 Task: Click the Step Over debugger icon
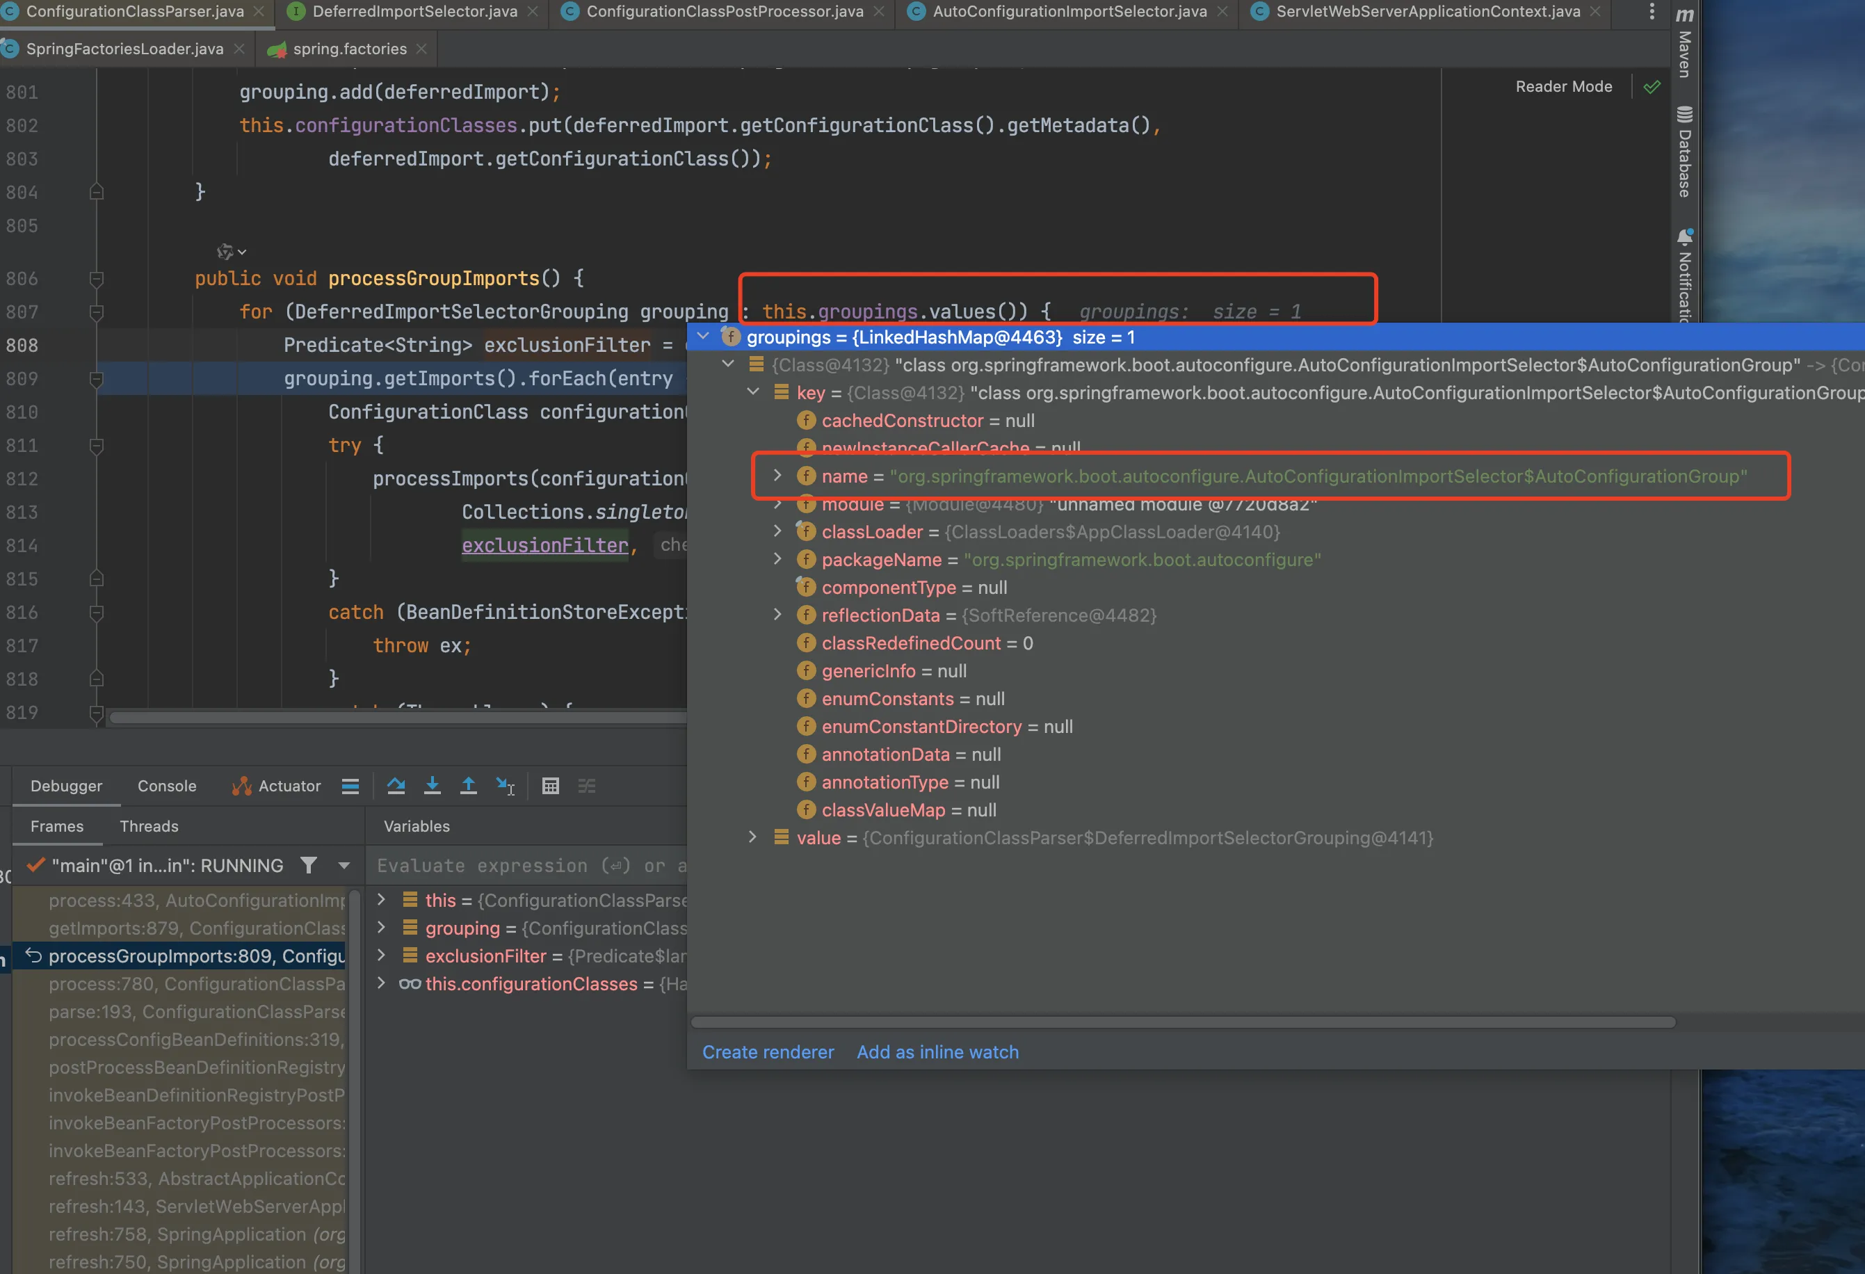click(396, 786)
